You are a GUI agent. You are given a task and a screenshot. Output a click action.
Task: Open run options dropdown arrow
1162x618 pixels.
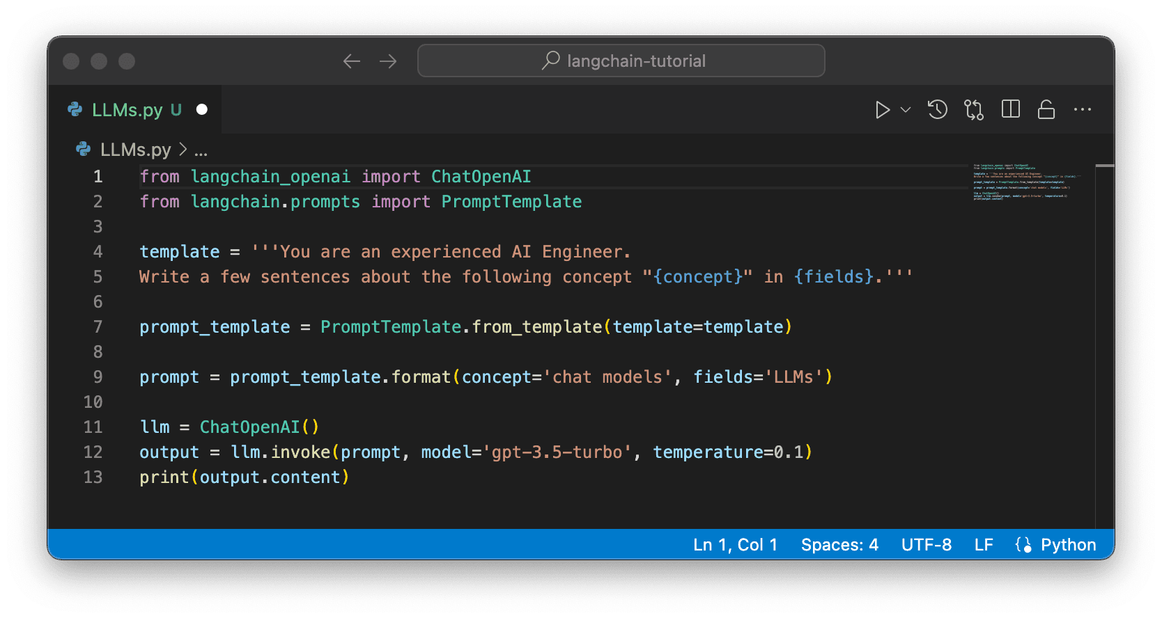click(906, 110)
